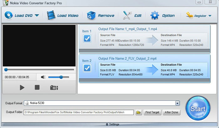Click the Remove label in toolbar

pyautogui.click(x=106, y=16)
